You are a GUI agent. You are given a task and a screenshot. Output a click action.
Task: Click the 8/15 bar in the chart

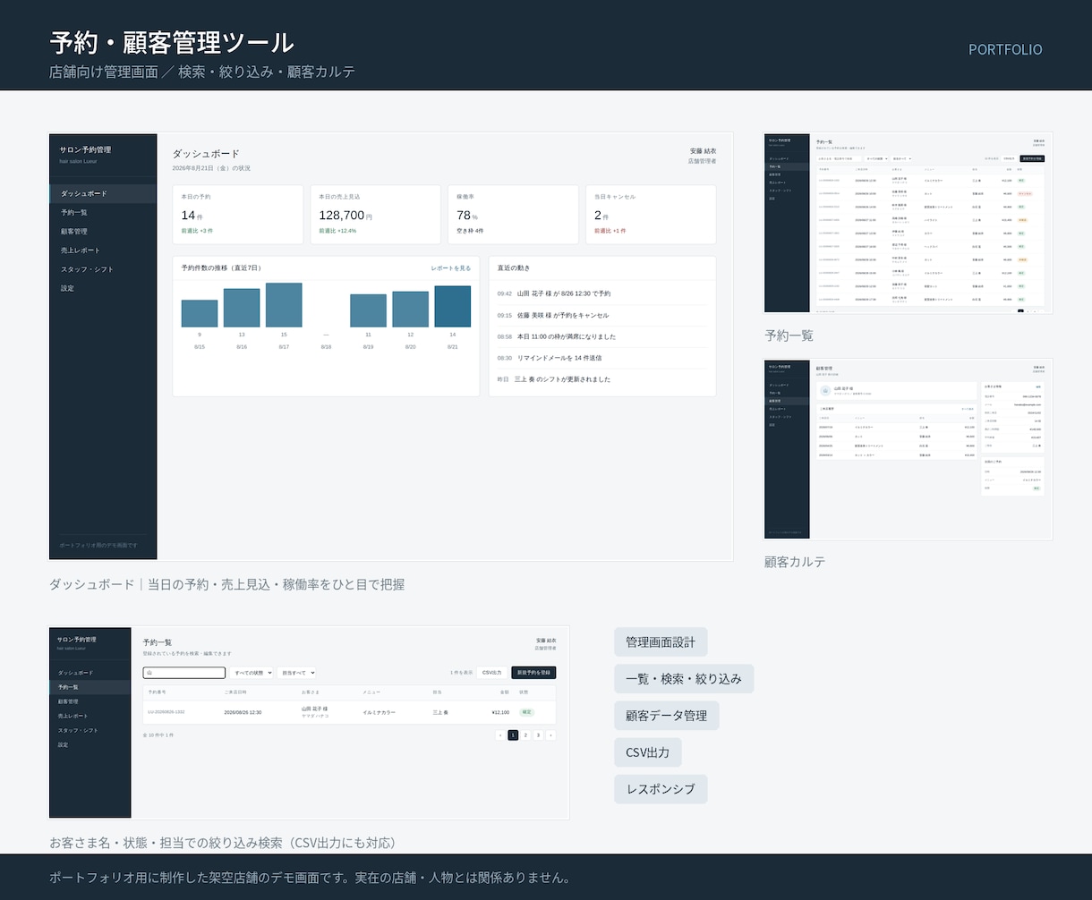pyautogui.click(x=200, y=313)
